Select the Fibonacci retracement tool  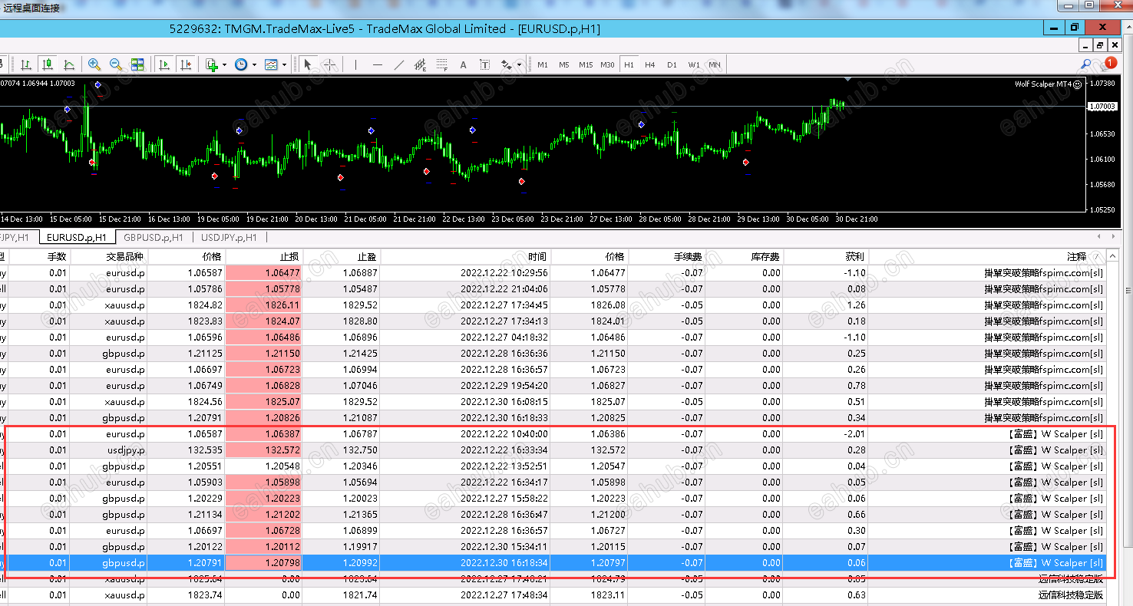pyautogui.click(x=441, y=64)
